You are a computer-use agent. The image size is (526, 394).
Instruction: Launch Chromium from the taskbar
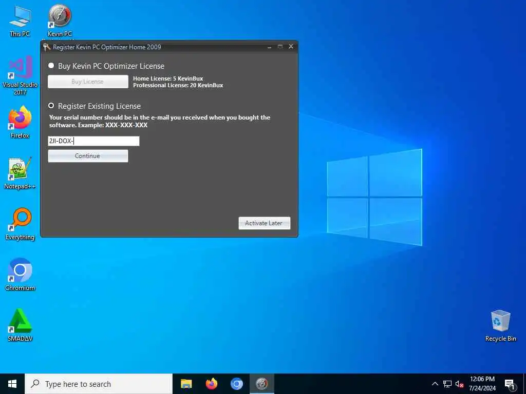(236, 384)
